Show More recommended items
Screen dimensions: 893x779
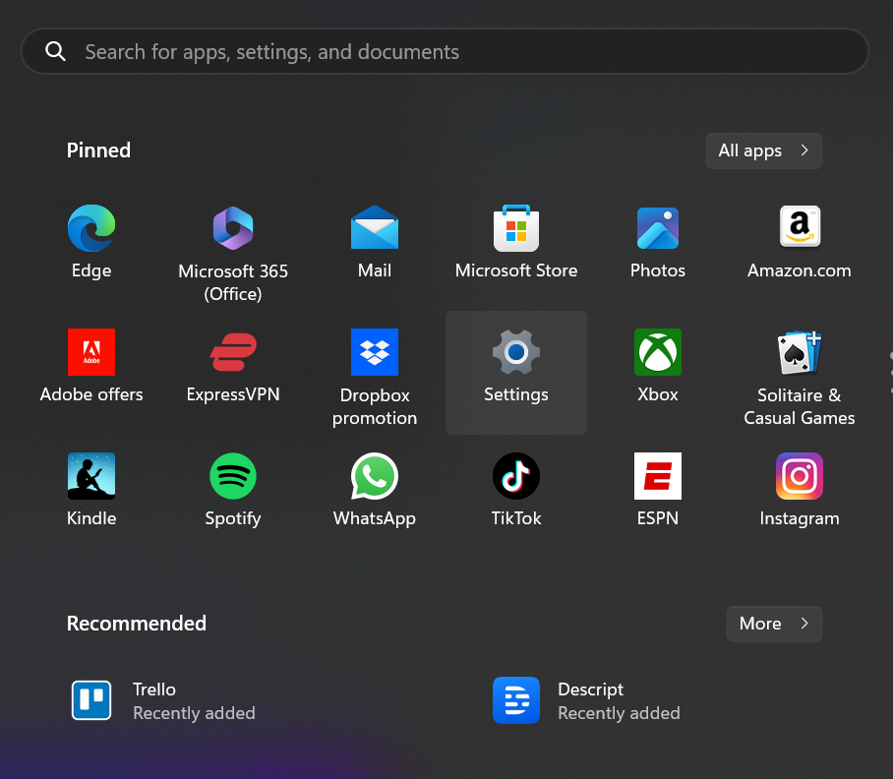773,624
